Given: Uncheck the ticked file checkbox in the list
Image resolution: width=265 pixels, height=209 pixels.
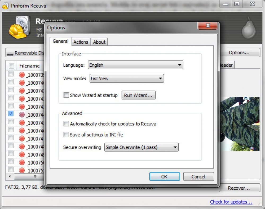Looking at the screenshot, I should pos(11,113).
